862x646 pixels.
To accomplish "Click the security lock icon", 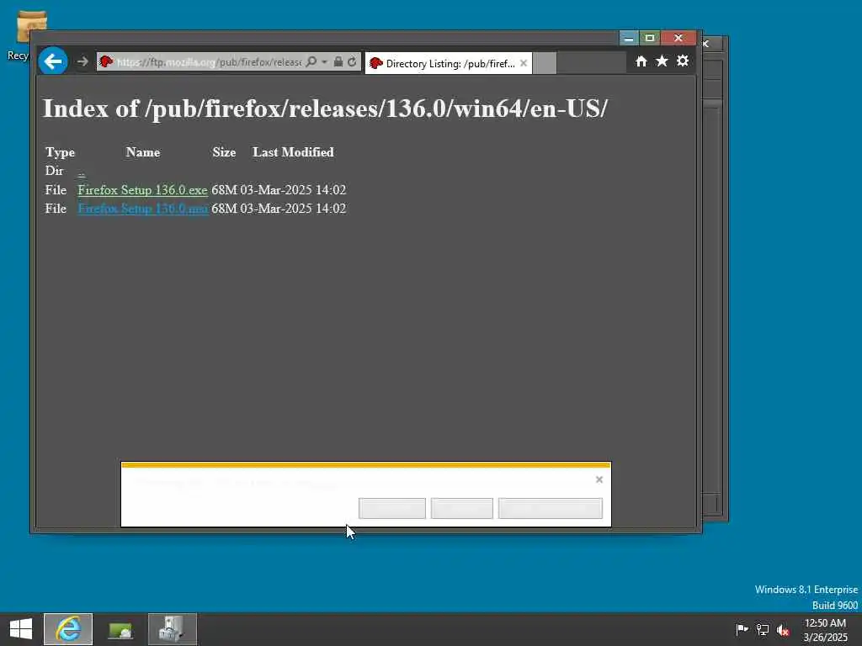I will tap(338, 61).
